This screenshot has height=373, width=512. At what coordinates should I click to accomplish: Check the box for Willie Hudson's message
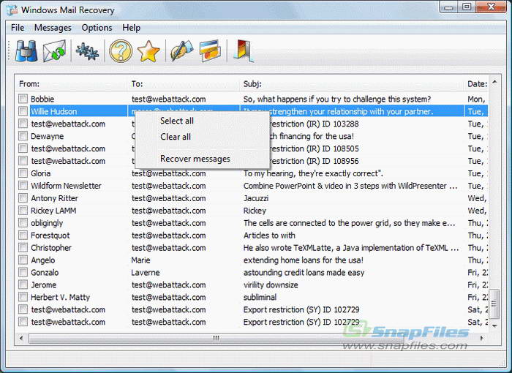23,111
